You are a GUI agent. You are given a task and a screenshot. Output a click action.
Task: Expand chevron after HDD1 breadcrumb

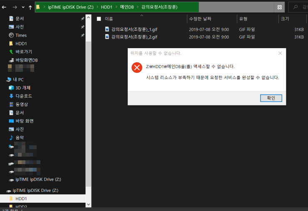116,7
